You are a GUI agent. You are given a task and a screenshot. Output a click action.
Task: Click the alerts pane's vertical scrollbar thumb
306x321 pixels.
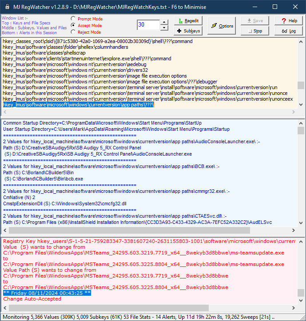point(301,293)
